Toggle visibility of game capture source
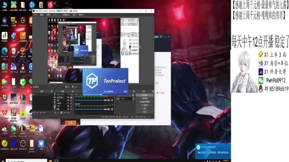289x162 pixels. tap(68, 97)
